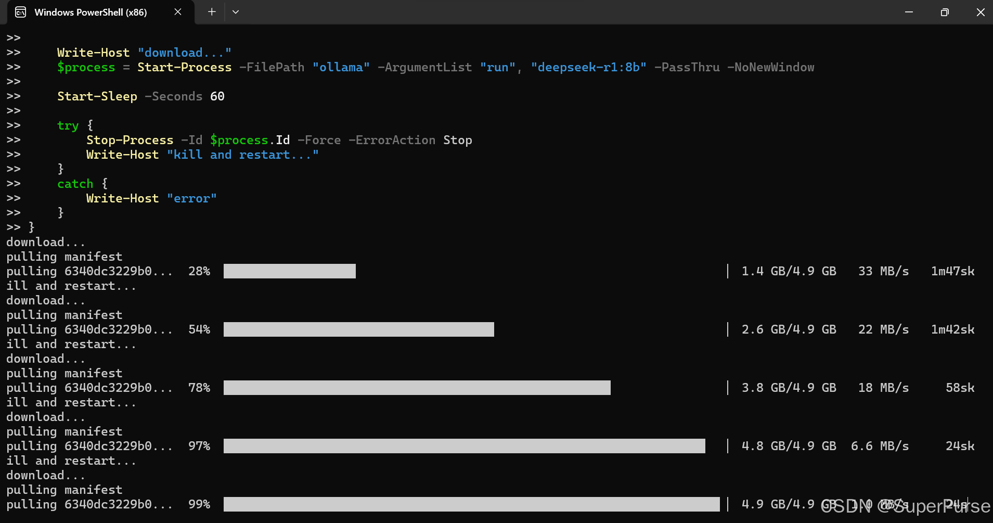
Task: Restore down the terminal window
Action: coord(945,12)
